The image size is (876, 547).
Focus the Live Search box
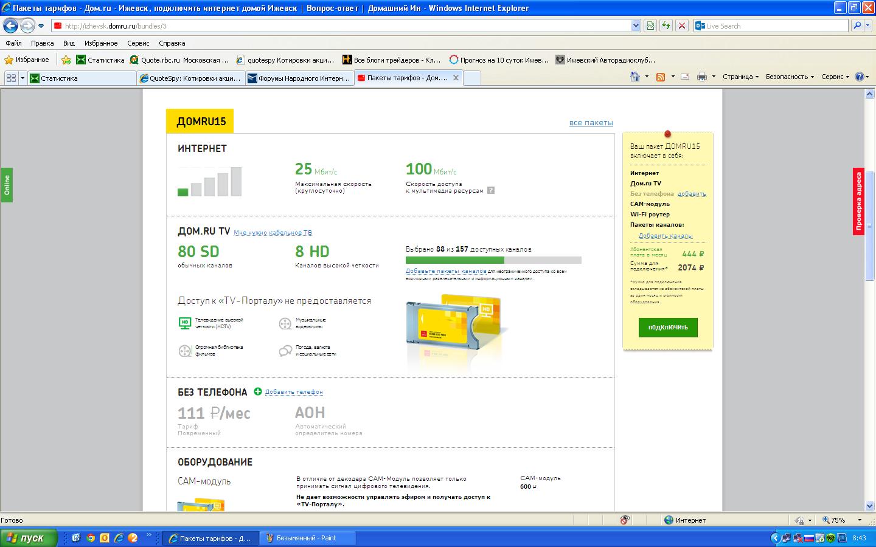(x=771, y=26)
